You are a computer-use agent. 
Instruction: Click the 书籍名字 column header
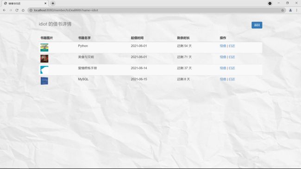(84, 38)
